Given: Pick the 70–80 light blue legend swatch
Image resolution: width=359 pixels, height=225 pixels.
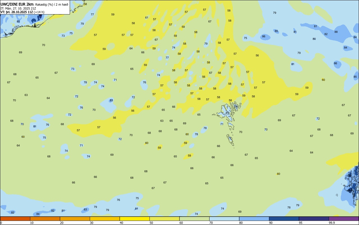Looking at the screenshot, I should pos(224,219).
